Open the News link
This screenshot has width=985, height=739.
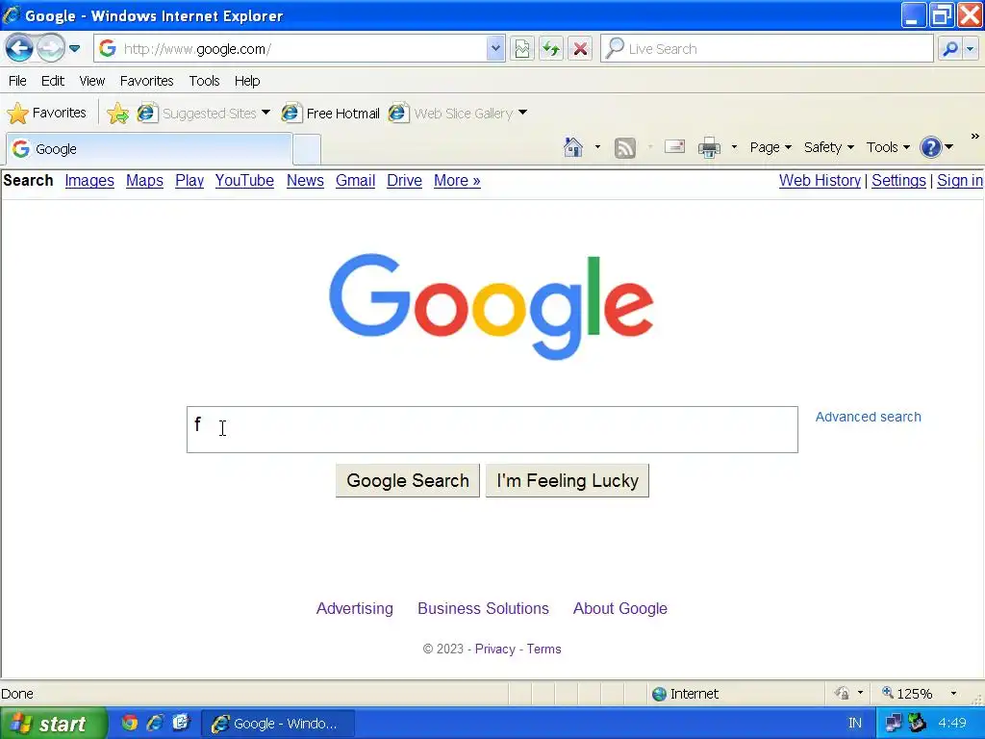click(x=305, y=180)
